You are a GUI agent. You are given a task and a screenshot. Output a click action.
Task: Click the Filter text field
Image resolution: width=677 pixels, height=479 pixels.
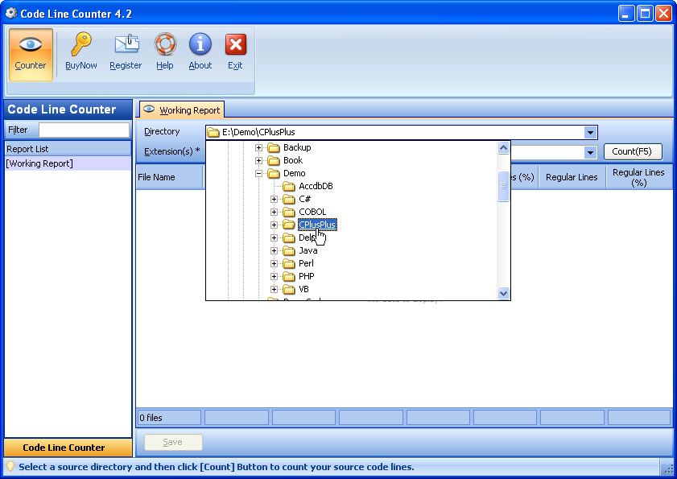pos(84,130)
